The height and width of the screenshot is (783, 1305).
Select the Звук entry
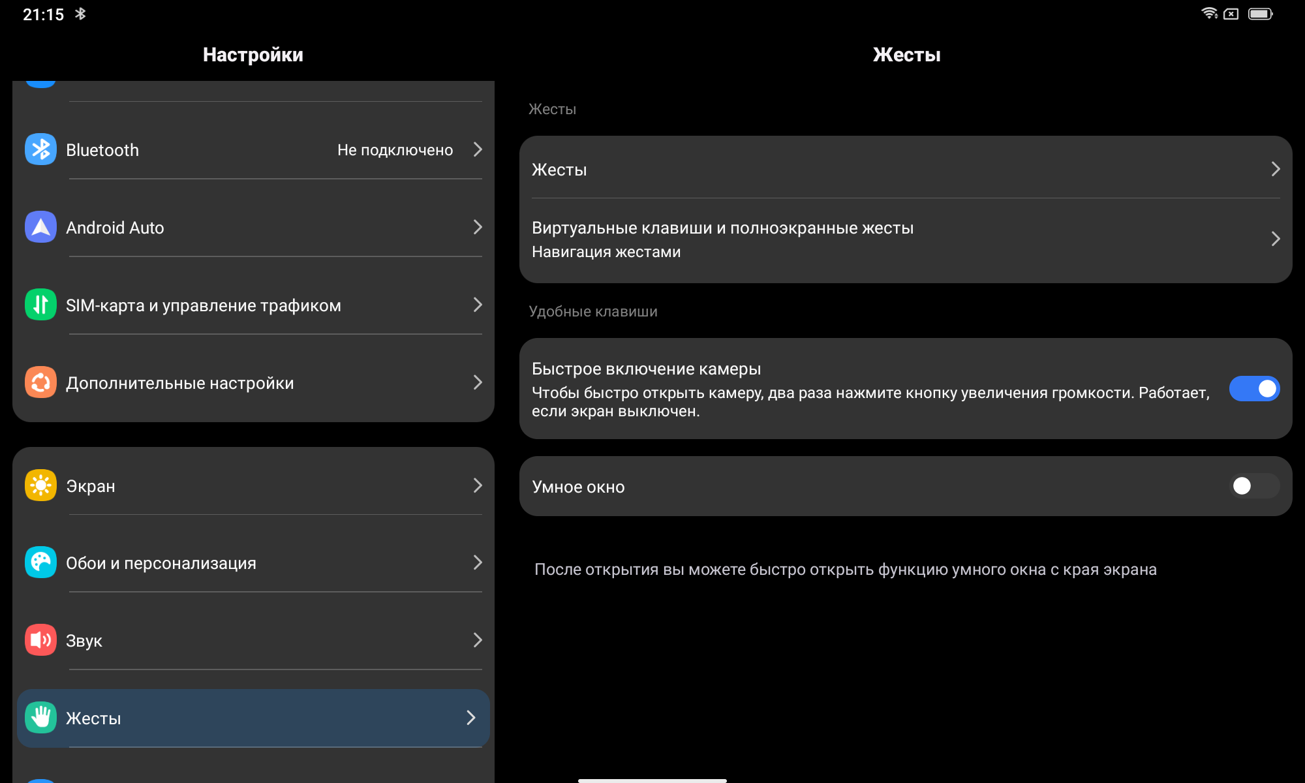pyautogui.click(x=253, y=640)
